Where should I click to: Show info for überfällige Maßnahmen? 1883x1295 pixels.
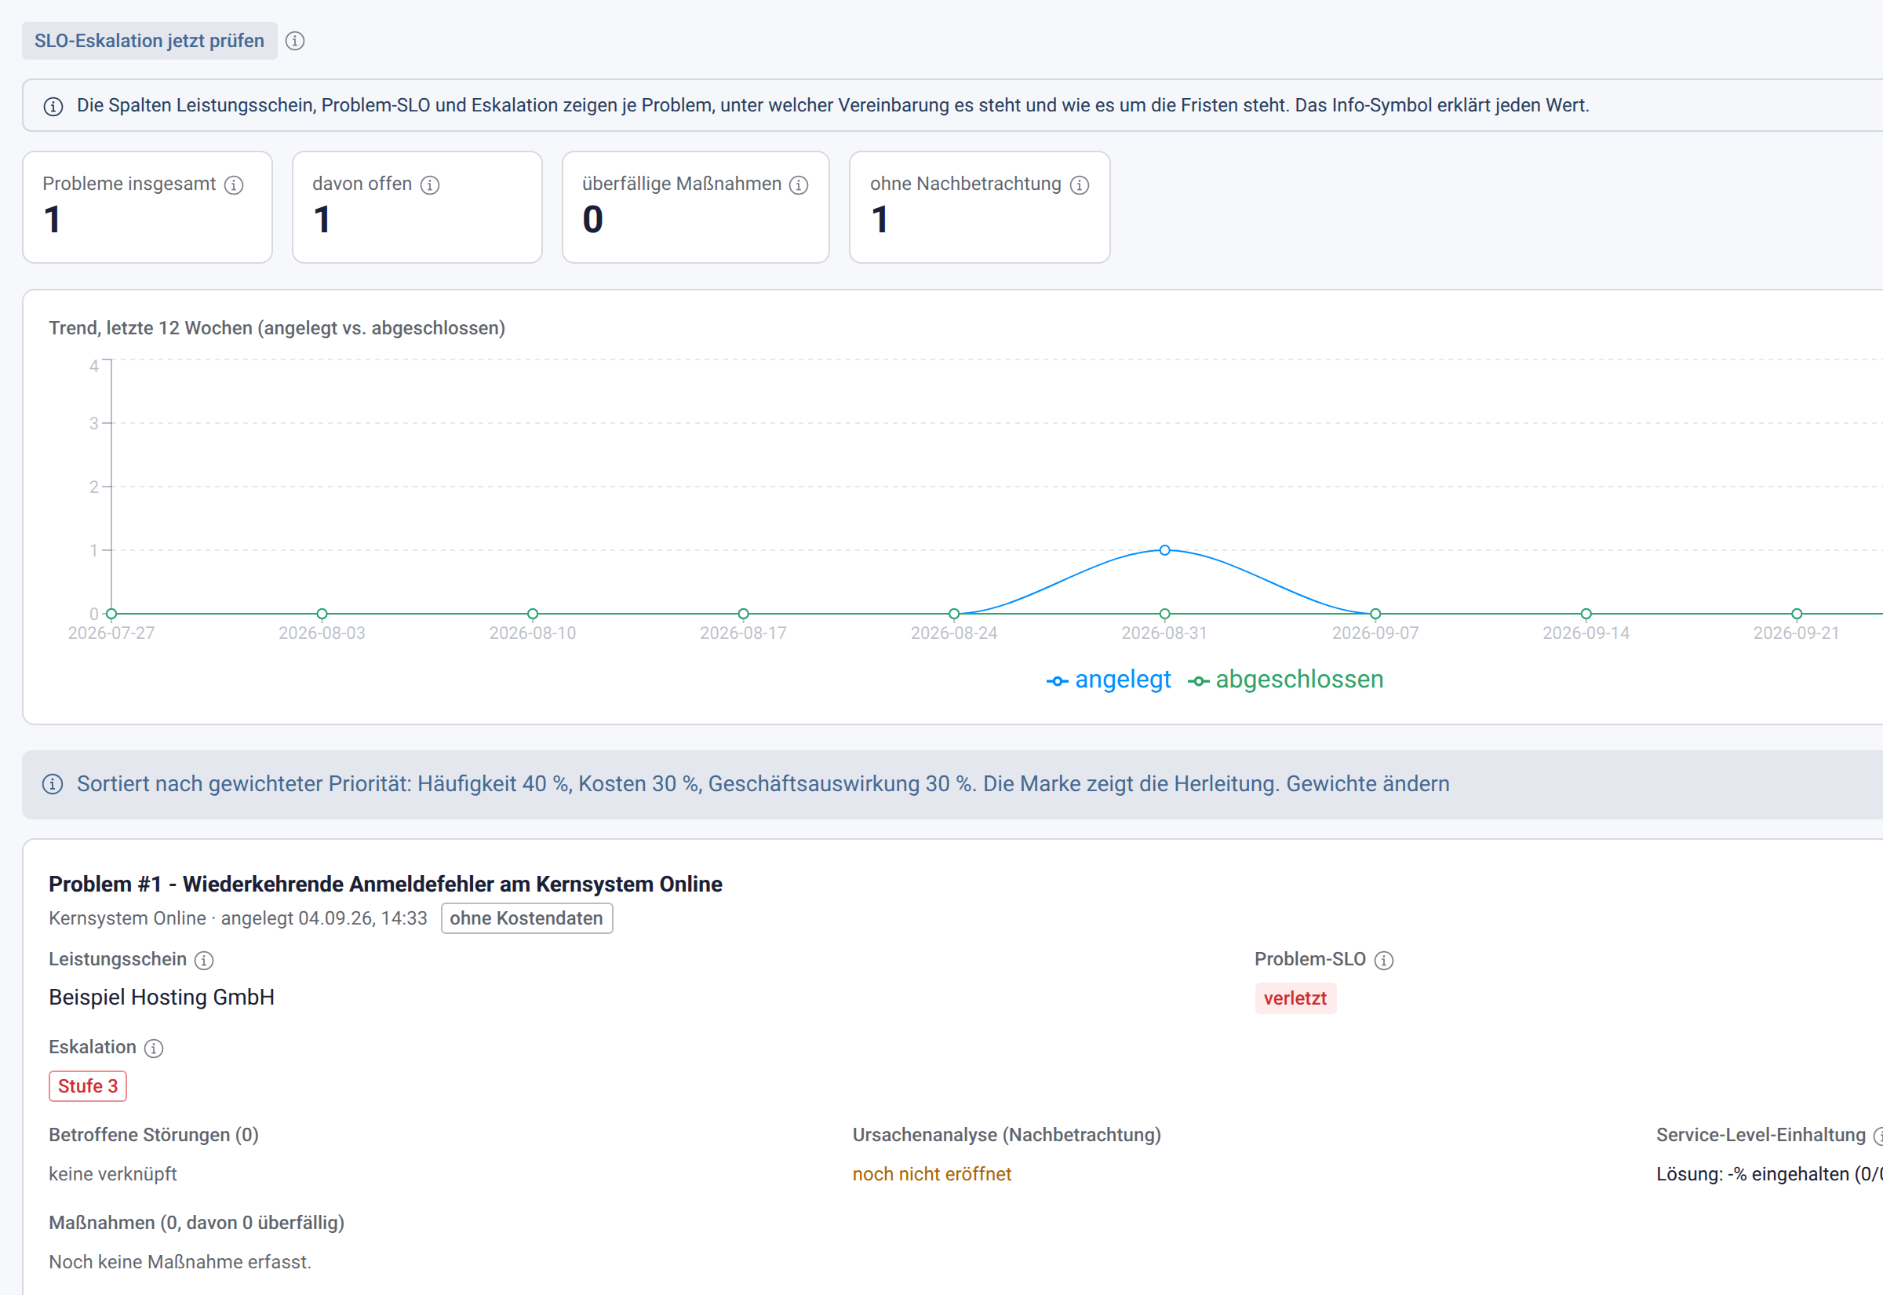[799, 185]
